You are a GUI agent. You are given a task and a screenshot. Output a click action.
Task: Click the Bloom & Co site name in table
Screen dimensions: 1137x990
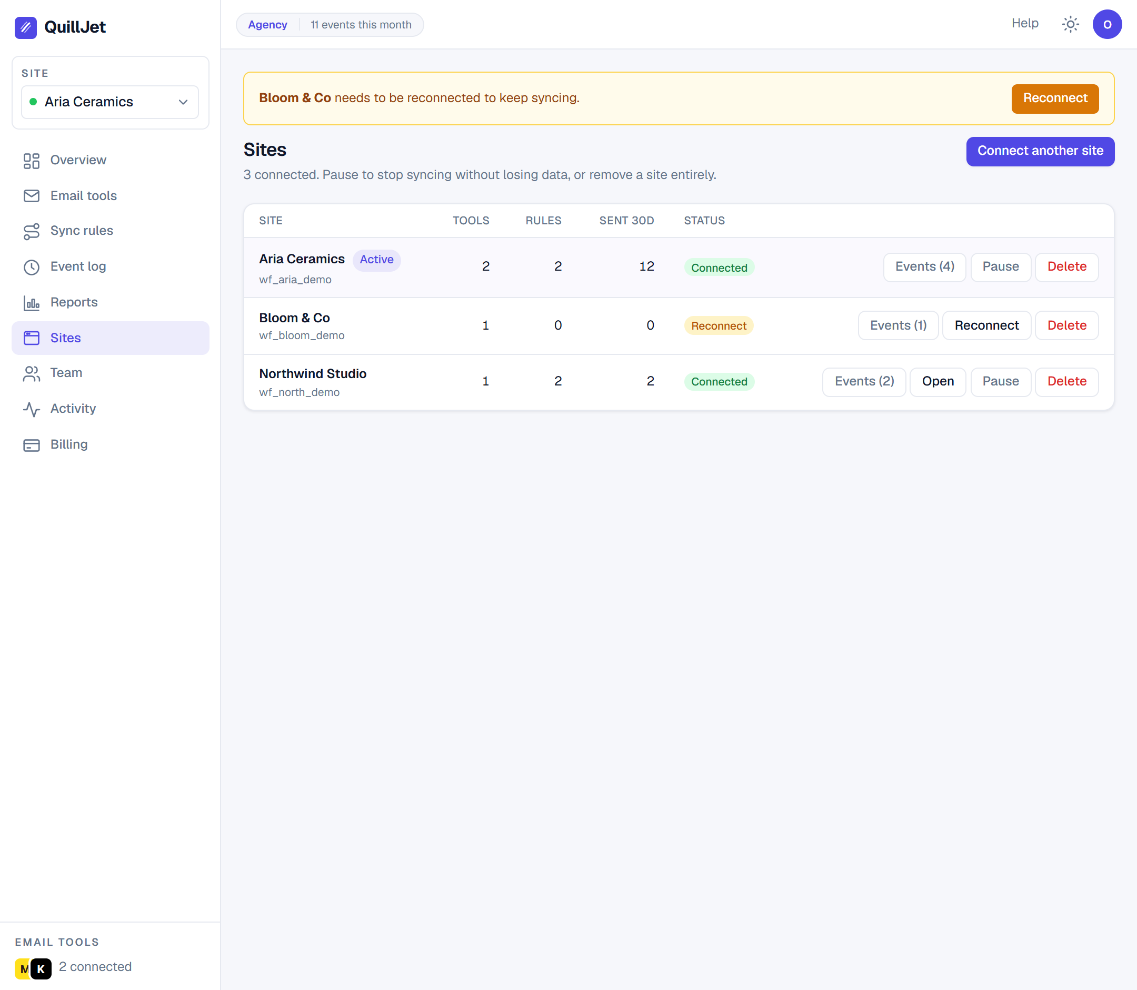tap(294, 318)
